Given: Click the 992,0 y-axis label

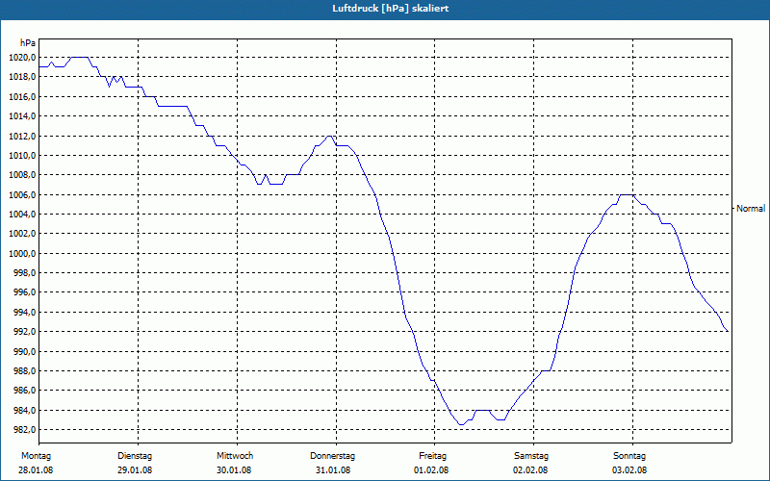Looking at the screenshot, I should pos(24,332).
